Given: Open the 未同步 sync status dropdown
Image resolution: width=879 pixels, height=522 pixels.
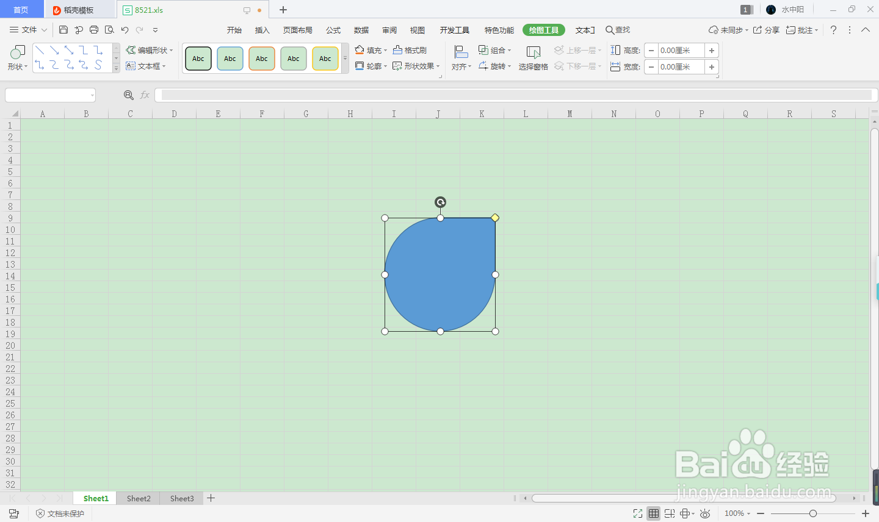Looking at the screenshot, I should pos(728,30).
